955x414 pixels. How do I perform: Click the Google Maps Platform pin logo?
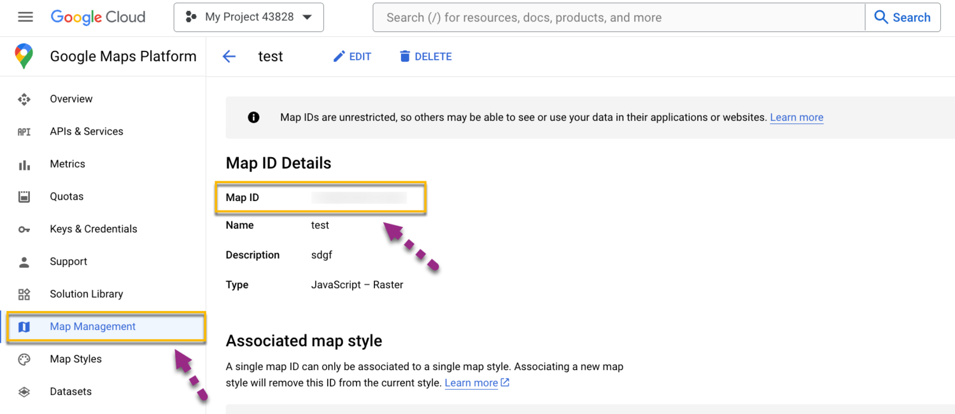[x=24, y=57]
